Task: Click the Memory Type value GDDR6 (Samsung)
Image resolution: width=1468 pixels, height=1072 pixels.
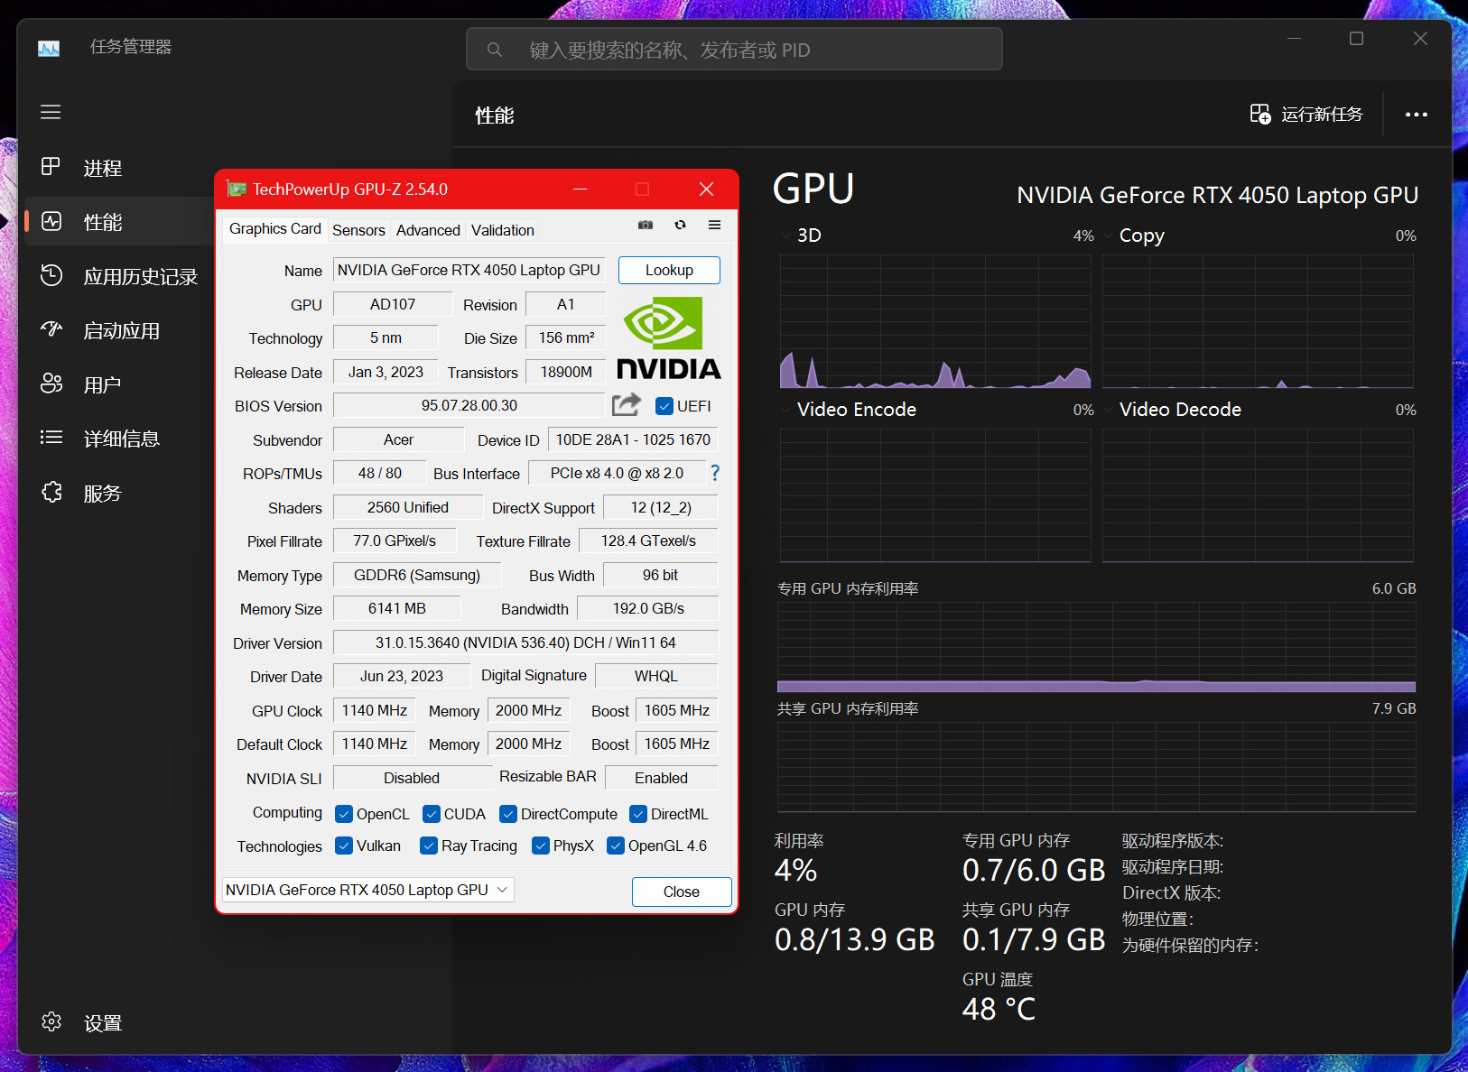Action: click(417, 575)
